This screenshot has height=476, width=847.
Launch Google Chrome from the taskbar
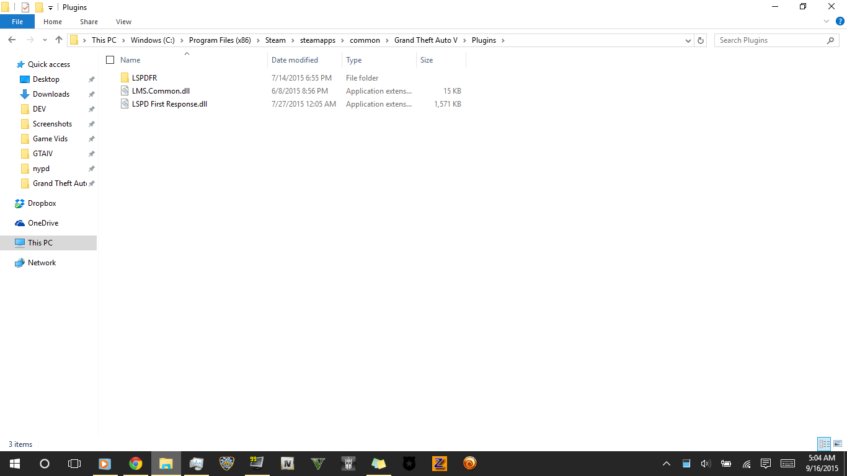tap(135, 464)
